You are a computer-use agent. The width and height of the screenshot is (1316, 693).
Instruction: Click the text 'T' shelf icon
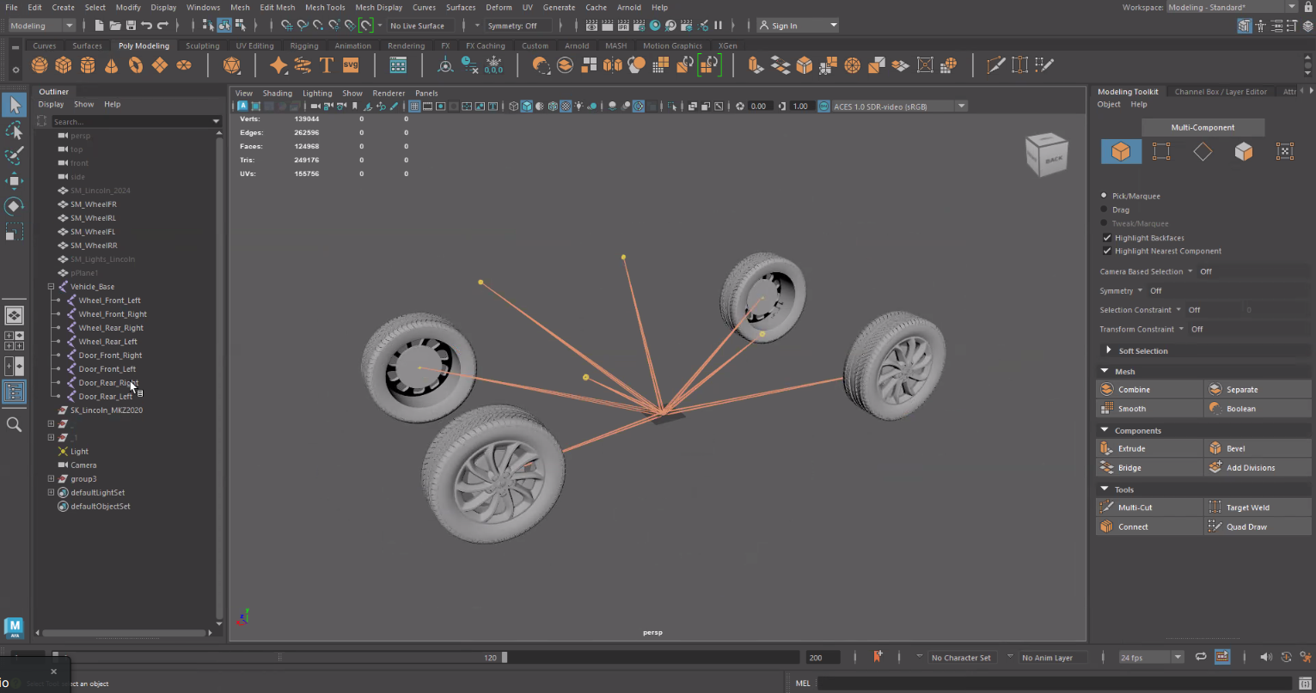tap(326, 65)
